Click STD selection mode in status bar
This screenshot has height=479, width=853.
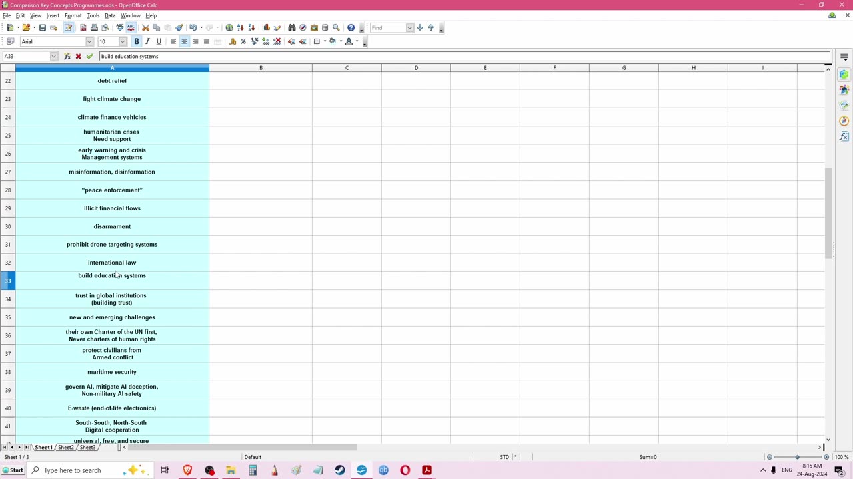tap(504, 457)
